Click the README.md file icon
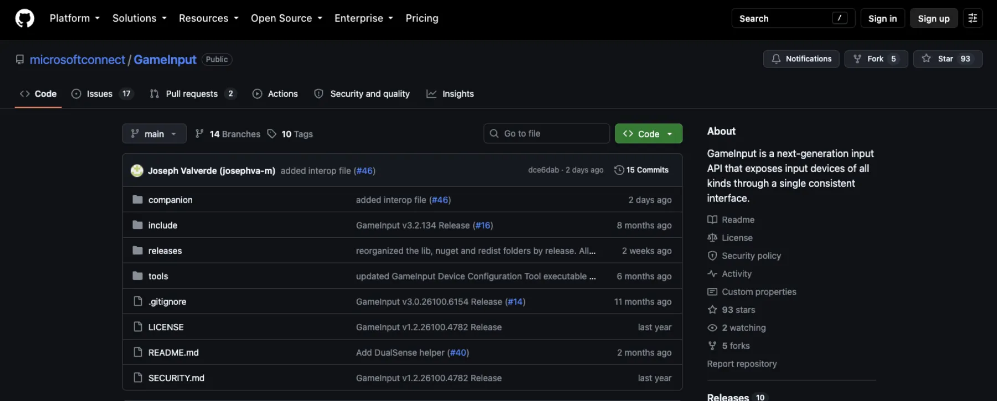Viewport: 997px width, 401px height. tap(138, 352)
